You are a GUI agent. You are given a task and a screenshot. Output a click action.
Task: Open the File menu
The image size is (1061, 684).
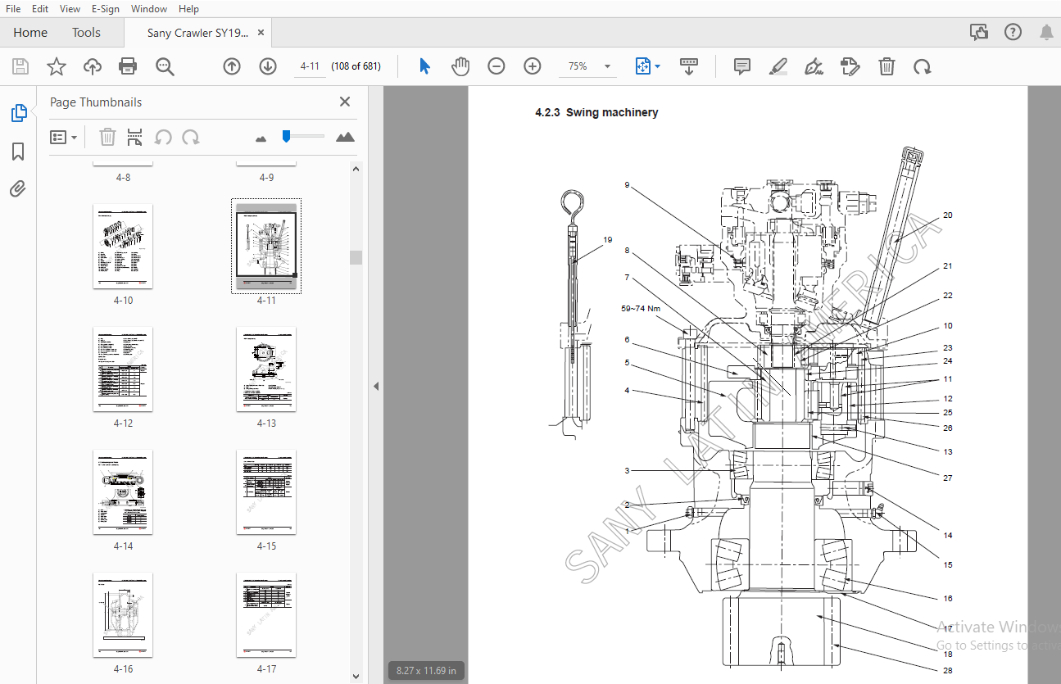coord(13,8)
